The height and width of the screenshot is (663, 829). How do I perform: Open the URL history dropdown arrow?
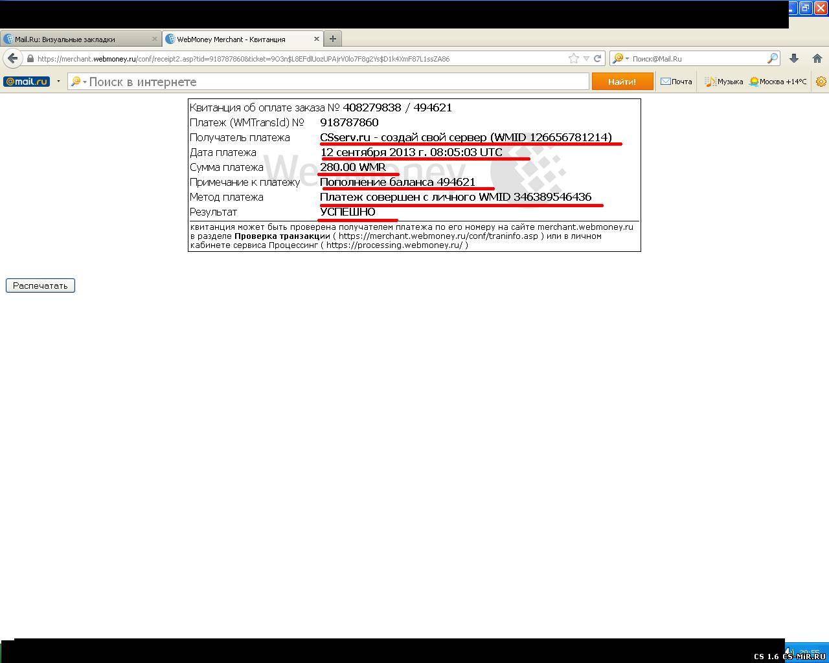[x=586, y=58]
